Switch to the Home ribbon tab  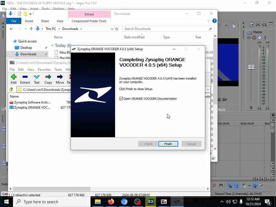[x=29, y=21]
